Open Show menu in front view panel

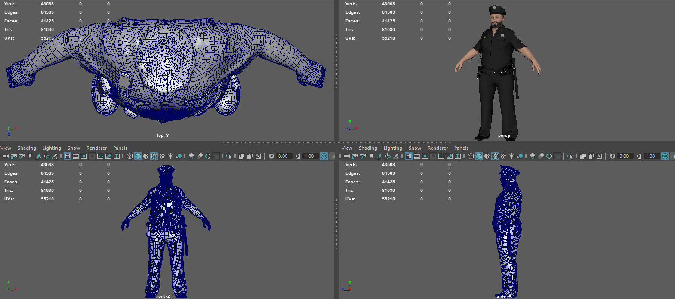(74, 148)
